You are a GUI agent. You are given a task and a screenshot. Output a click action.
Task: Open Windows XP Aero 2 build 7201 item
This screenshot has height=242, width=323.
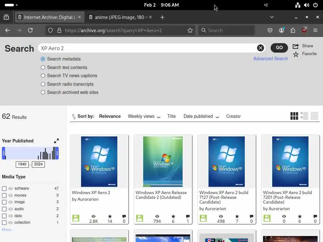(290, 179)
